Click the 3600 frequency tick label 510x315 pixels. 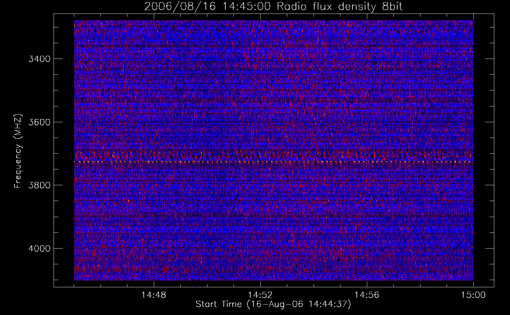pyautogui.click(x=39, y=122)
